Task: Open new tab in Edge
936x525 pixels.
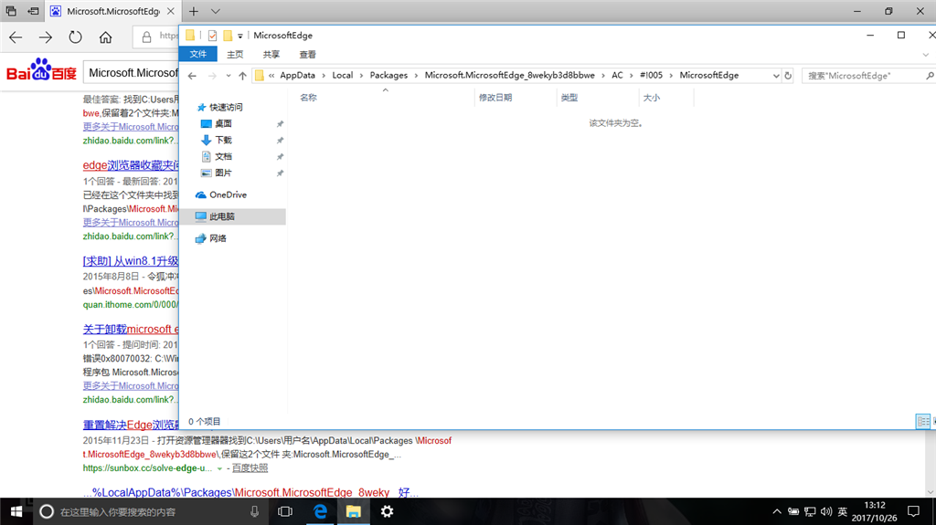Action: tap(194, 11)
